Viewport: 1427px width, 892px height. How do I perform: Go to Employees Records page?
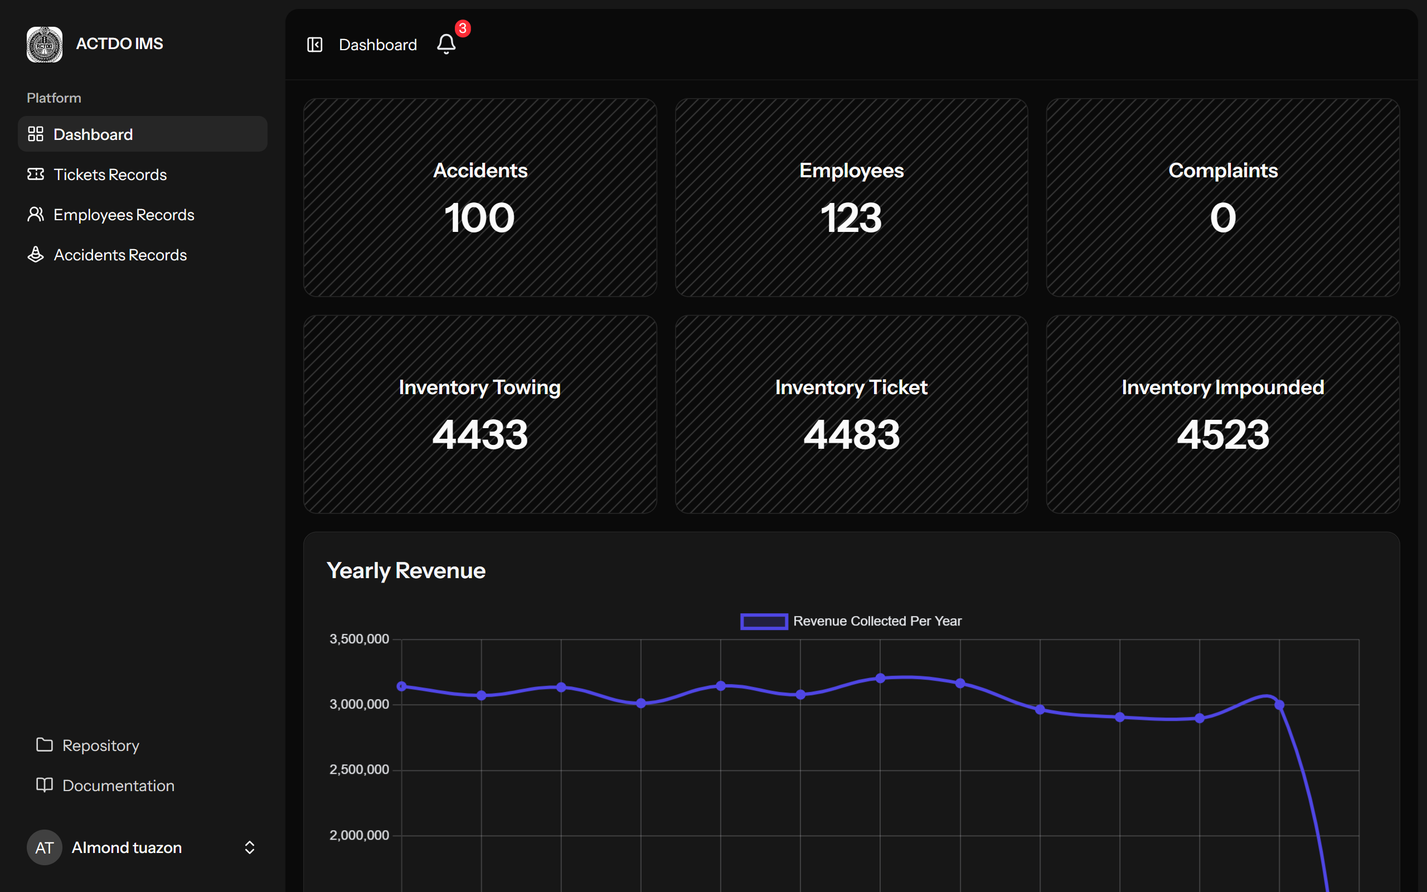(124, 215)
